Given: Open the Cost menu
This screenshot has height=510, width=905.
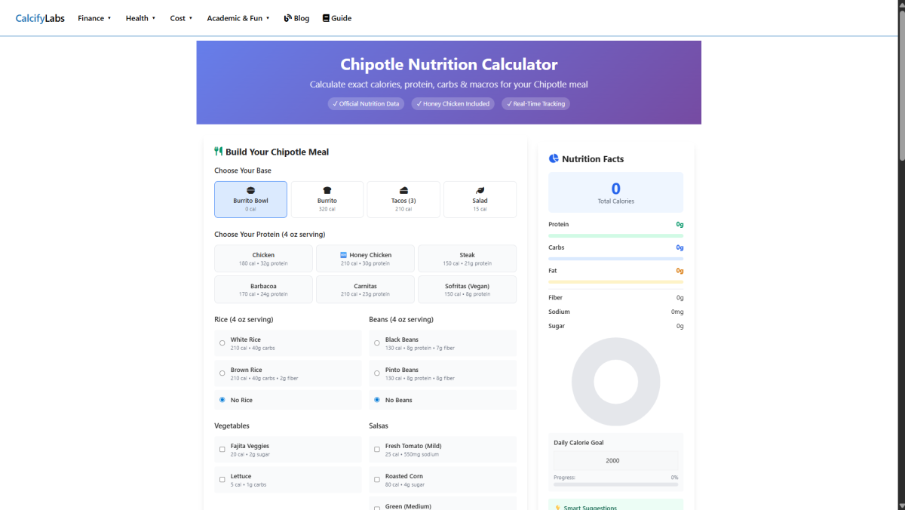Looking at the screenshot, I should point(181,18).
